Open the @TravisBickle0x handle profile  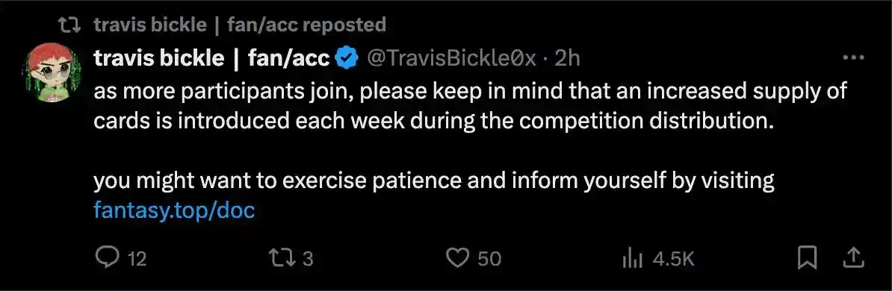(452, 58)
